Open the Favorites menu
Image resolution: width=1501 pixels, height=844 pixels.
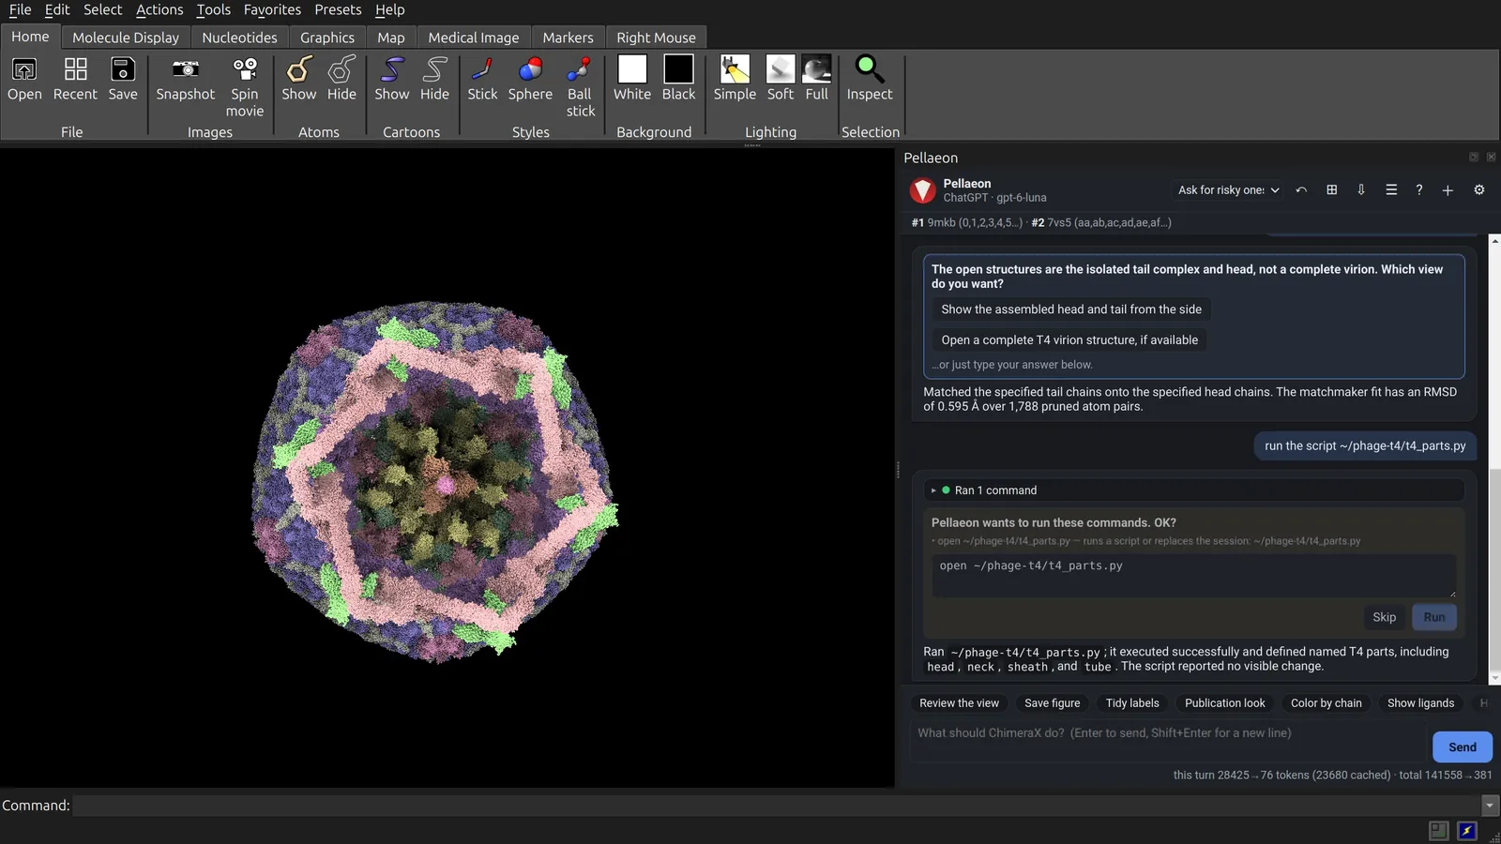pyautogui.click(x=272, y=9)
